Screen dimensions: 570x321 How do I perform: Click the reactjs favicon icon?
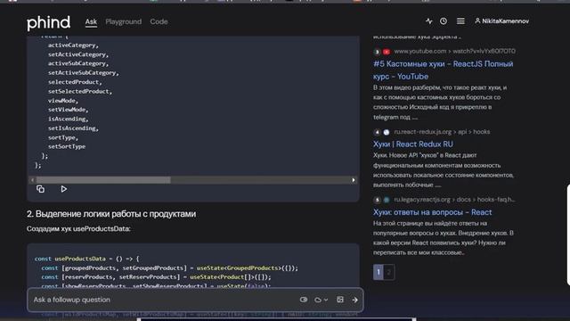(x=387, y=200)
